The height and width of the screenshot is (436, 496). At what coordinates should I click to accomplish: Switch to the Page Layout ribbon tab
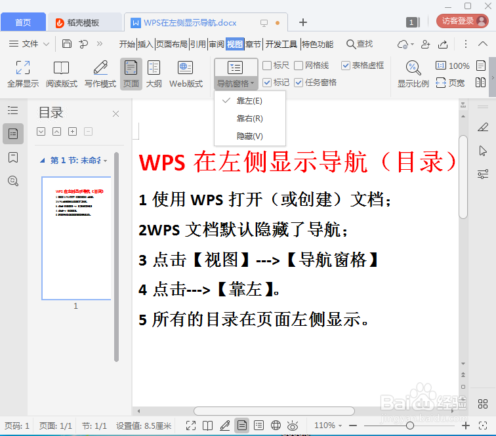pos(172,45)
